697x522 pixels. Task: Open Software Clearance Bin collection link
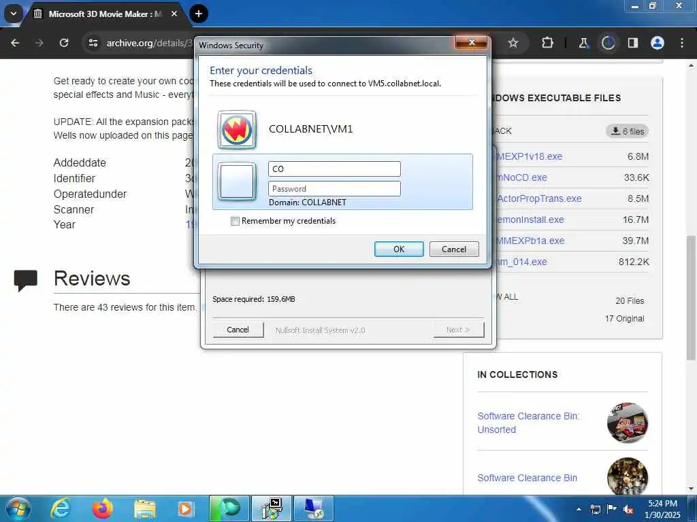[x=528, y=478]
